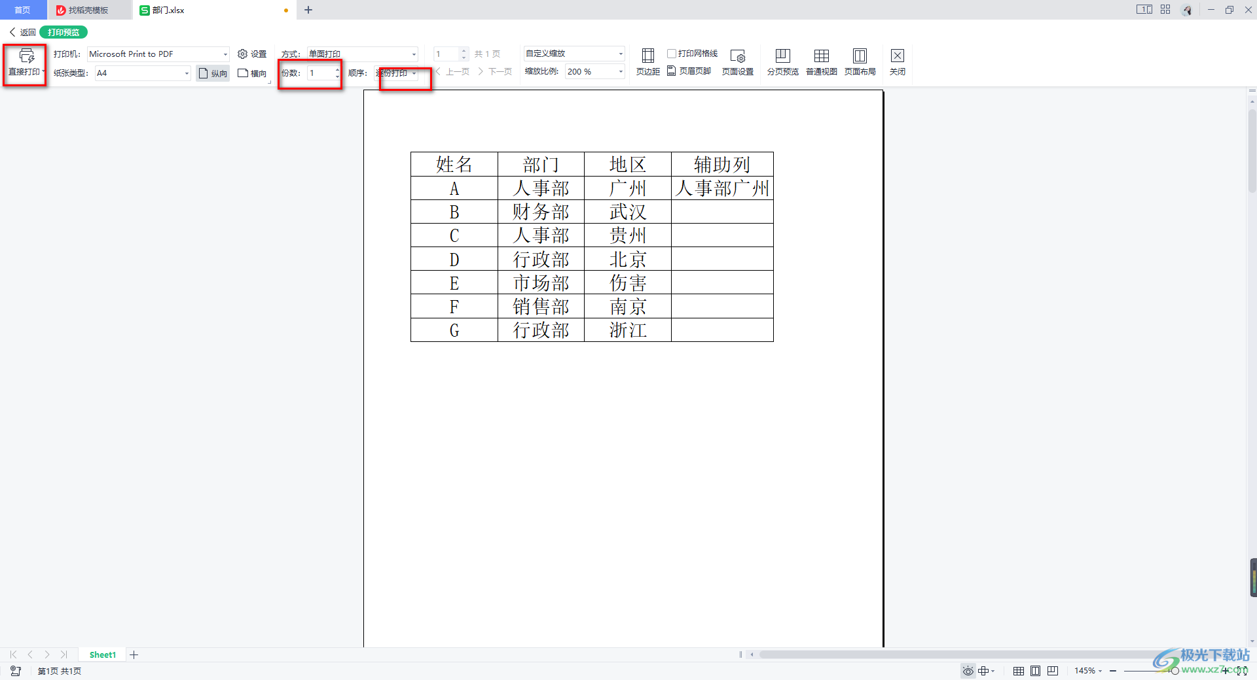
Task: Select the 打印预览 tab pill
Action: (64, 32)
